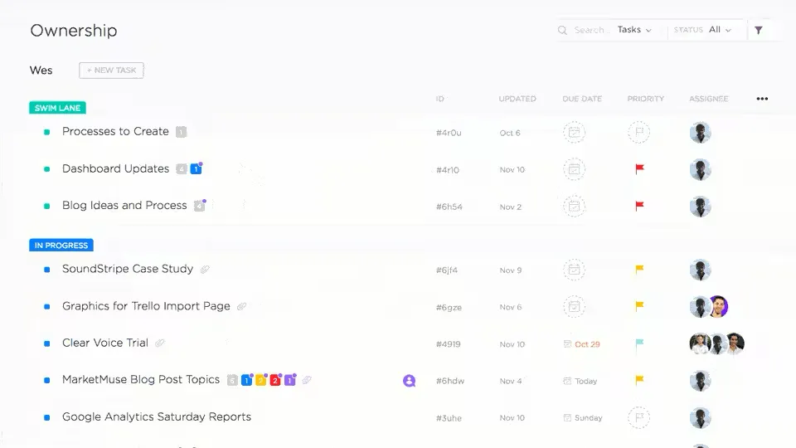Set due date for Graphics for Trello Import Page
Image resolution: width=796 pixels, height=448 pixels.
point(574,307)
